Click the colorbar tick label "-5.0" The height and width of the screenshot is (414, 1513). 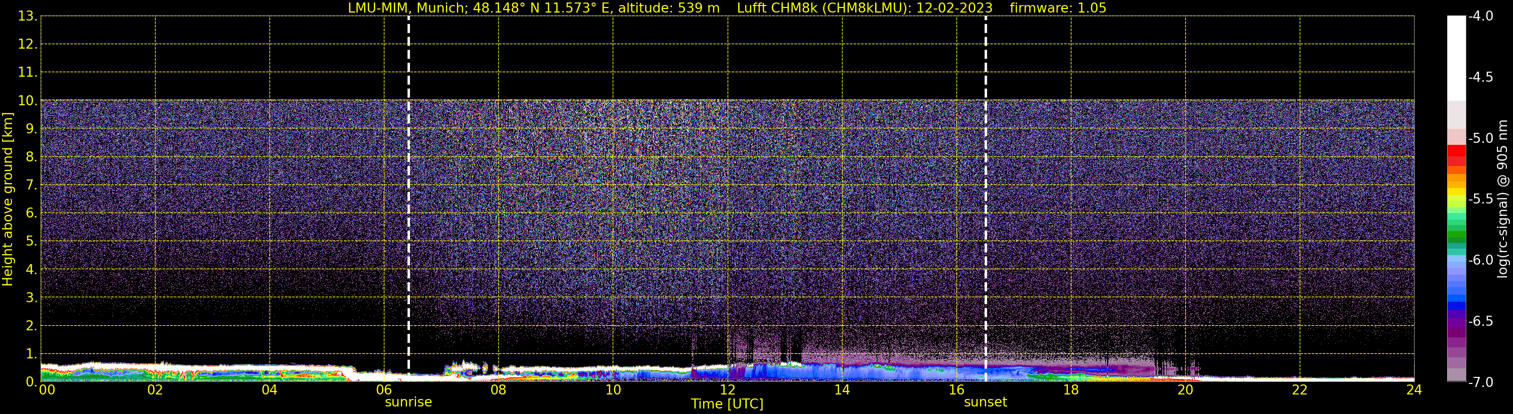click(x=1480, y=138)
